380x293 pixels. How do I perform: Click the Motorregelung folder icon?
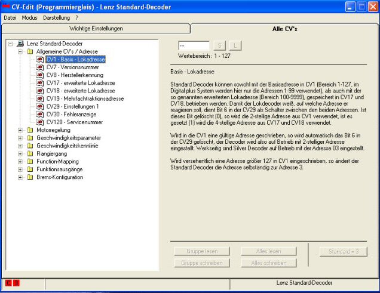30,129
